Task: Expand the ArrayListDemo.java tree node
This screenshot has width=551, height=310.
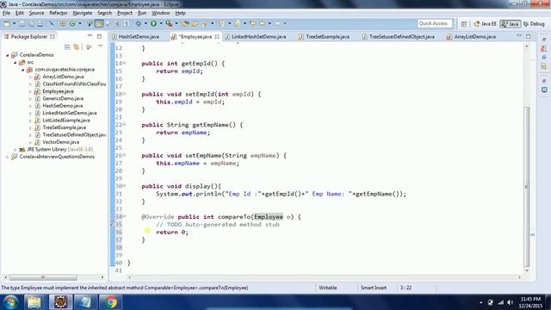Action: coord(31,77)
